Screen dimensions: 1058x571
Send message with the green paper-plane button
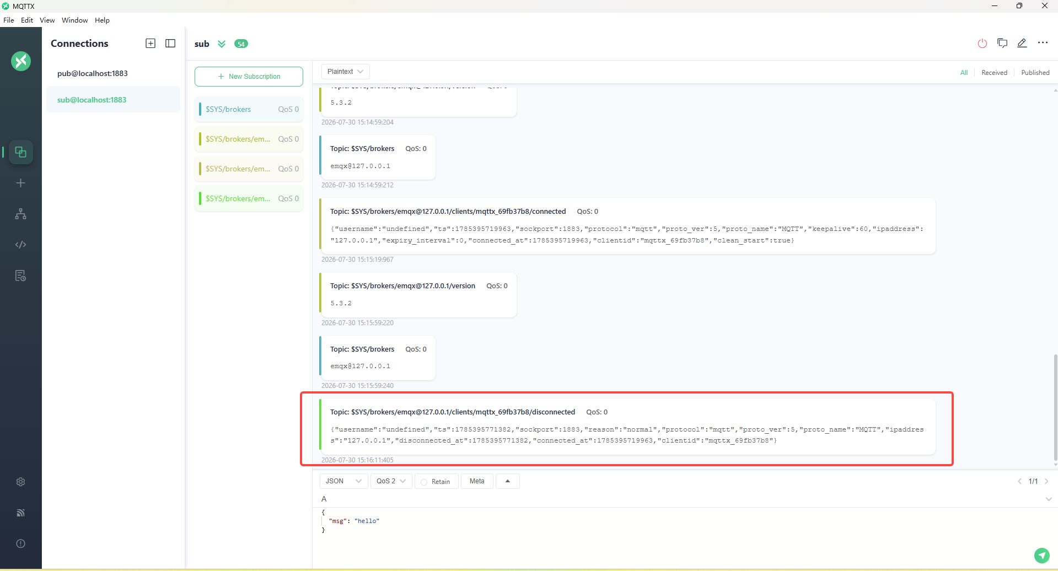click(x=1041, y=555)
